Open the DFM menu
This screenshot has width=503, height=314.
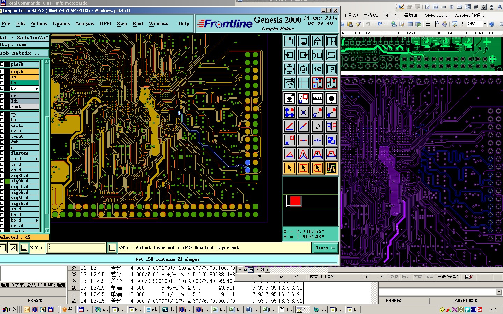(105, 24)
